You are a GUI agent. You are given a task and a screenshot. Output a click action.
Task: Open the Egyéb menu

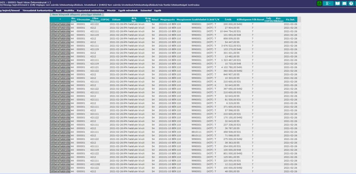click(157, 10)
